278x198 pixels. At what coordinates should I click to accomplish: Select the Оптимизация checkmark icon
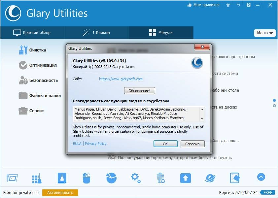tap(23, 65)
